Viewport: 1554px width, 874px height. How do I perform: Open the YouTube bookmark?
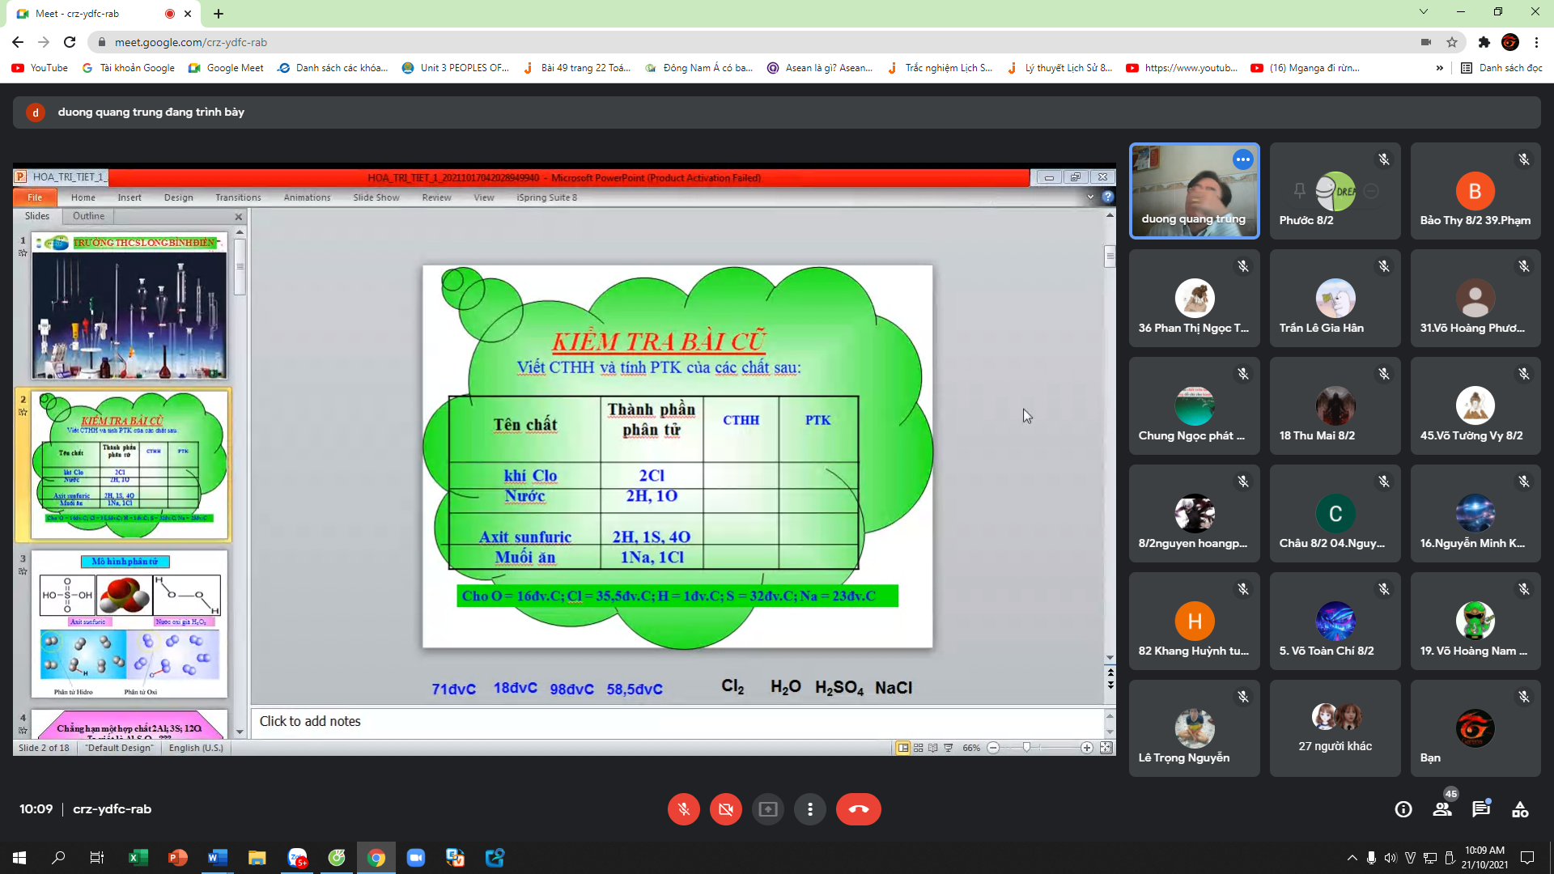pyautogui.click(x=40, y=68)
